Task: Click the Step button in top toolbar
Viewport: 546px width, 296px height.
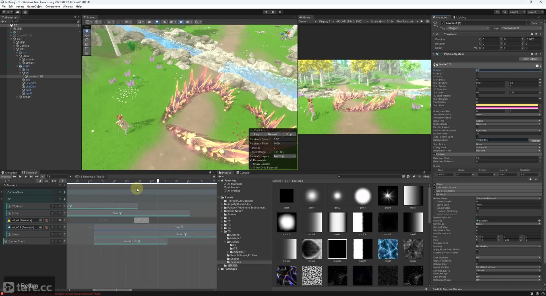Action: click(280, 12)
